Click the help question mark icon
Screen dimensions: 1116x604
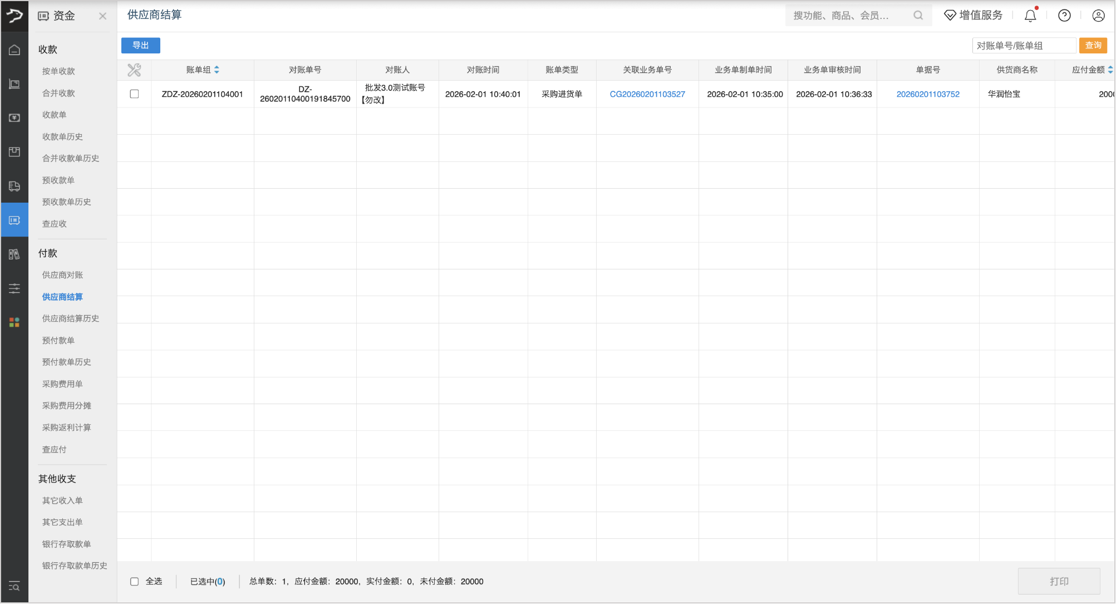coord(1064,16)
